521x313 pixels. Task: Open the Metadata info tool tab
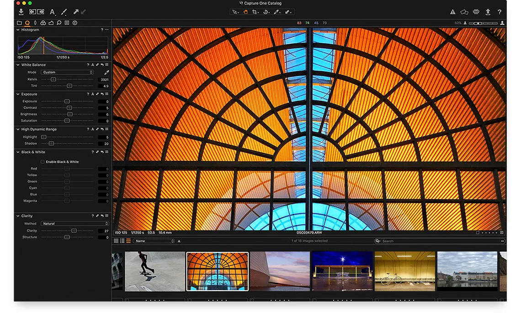coord(75,23)
